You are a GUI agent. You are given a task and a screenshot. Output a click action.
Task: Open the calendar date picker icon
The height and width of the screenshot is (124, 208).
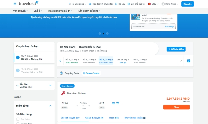pos(189,61)
